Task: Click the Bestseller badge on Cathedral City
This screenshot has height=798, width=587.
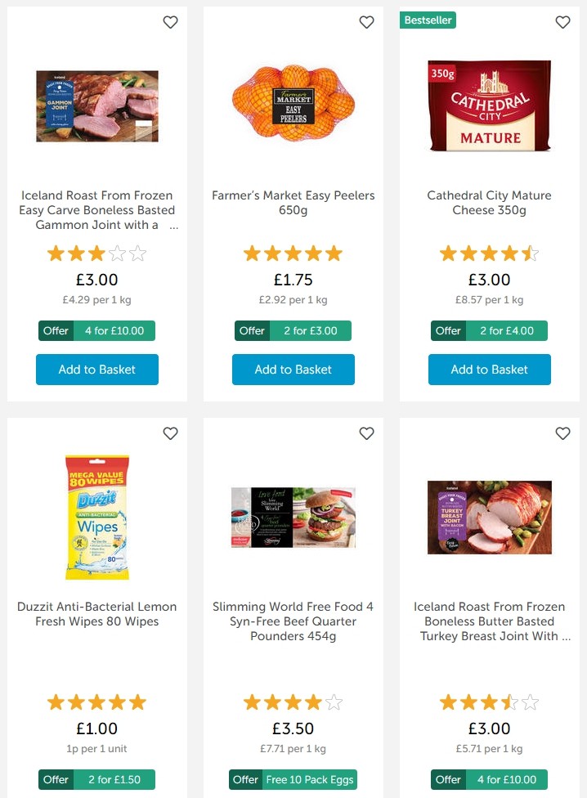Action: coord(428,20)
